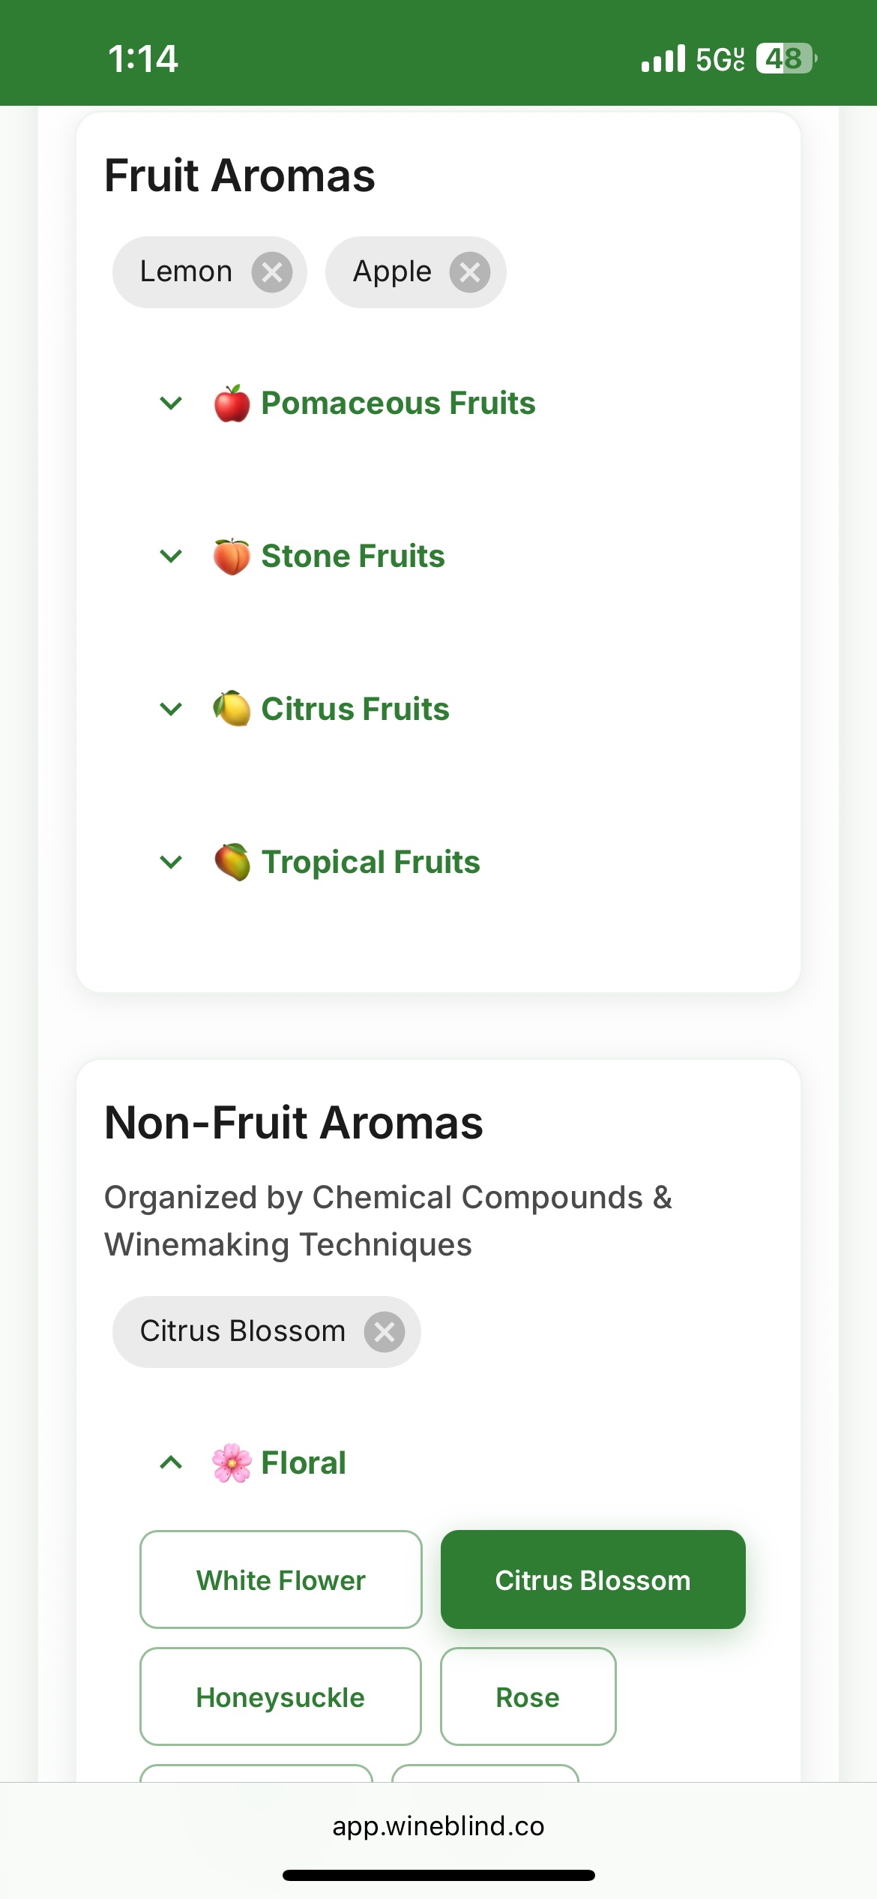This screenshot has height=1899, width=877.
Task: Remove the Citrus Blossom chip X icon
Action: [385, 1332]
